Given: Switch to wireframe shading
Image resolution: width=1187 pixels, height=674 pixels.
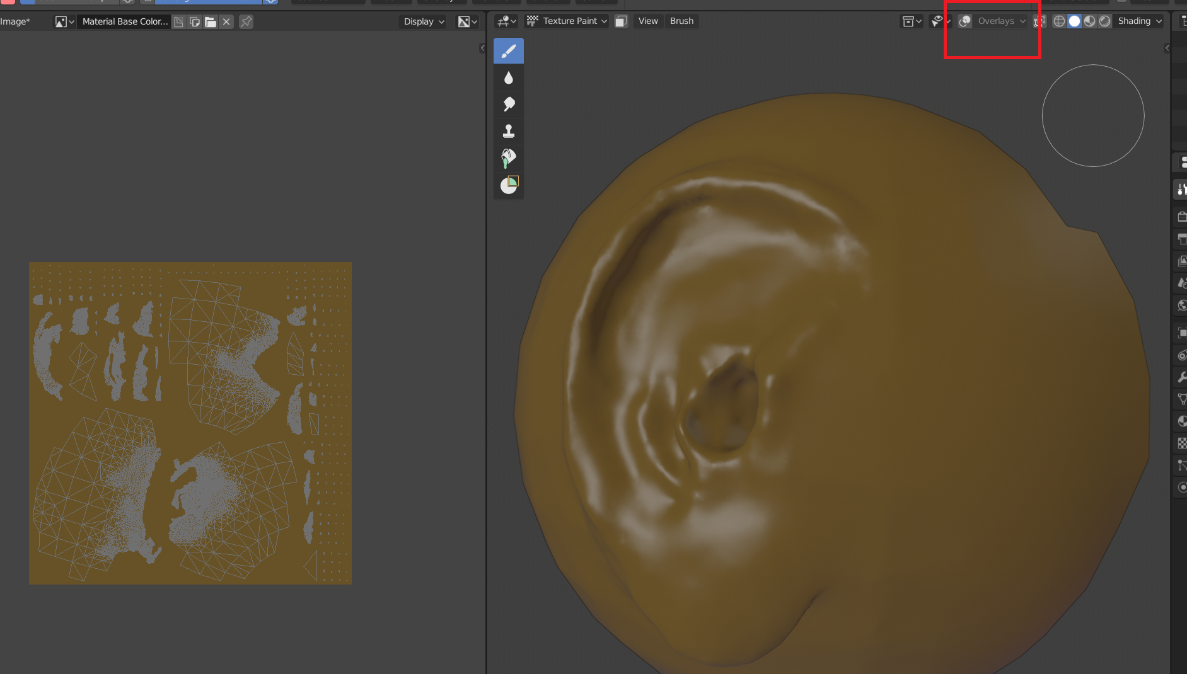Looking at the screenshot, I should (x=1059, y=21).
